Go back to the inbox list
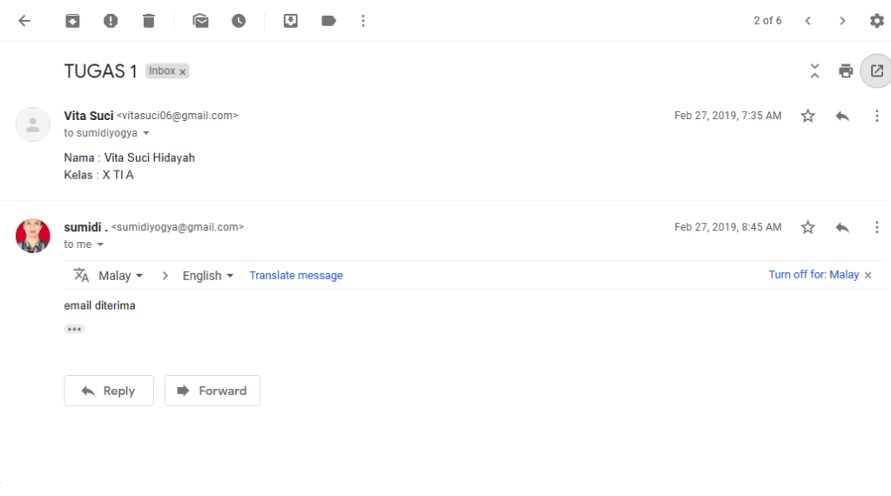This screenshot has width=891, height=496. click(x=24, y=21)
